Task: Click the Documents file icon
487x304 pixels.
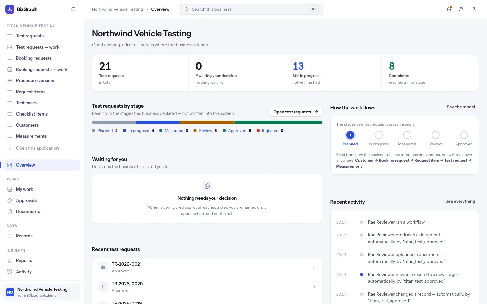Action: click(x=10, y=212)
